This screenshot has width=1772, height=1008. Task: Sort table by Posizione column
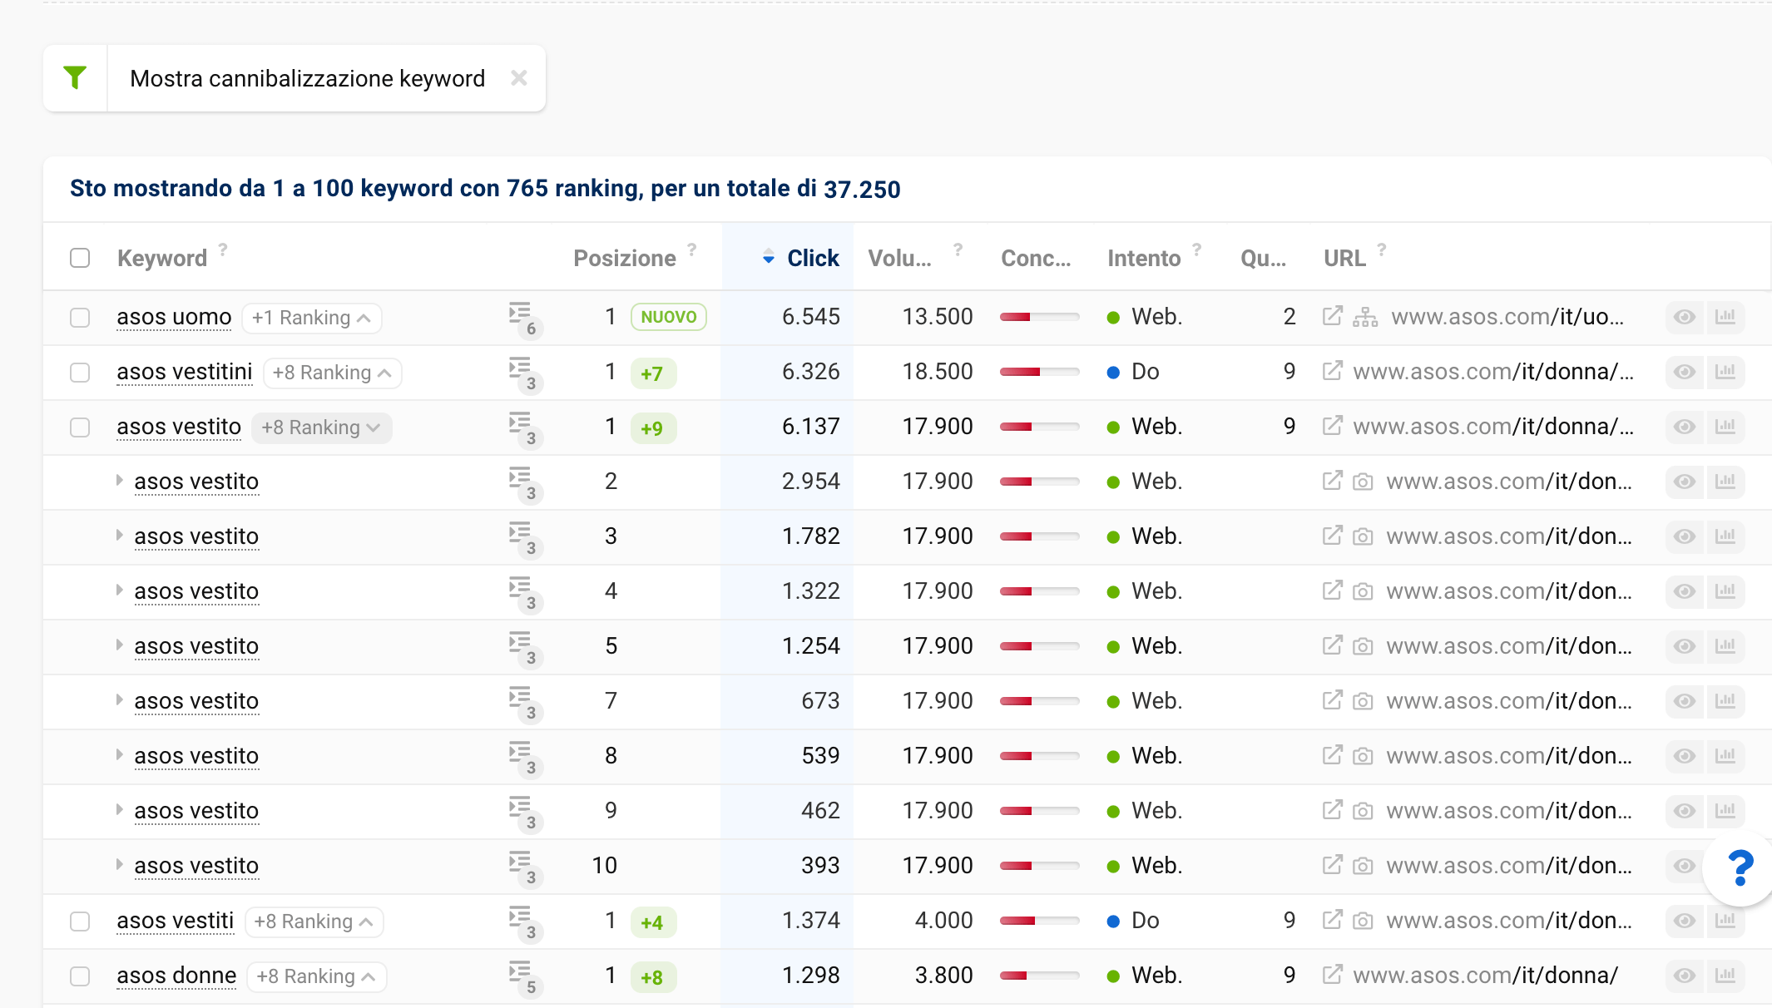[x=625, y=259]
